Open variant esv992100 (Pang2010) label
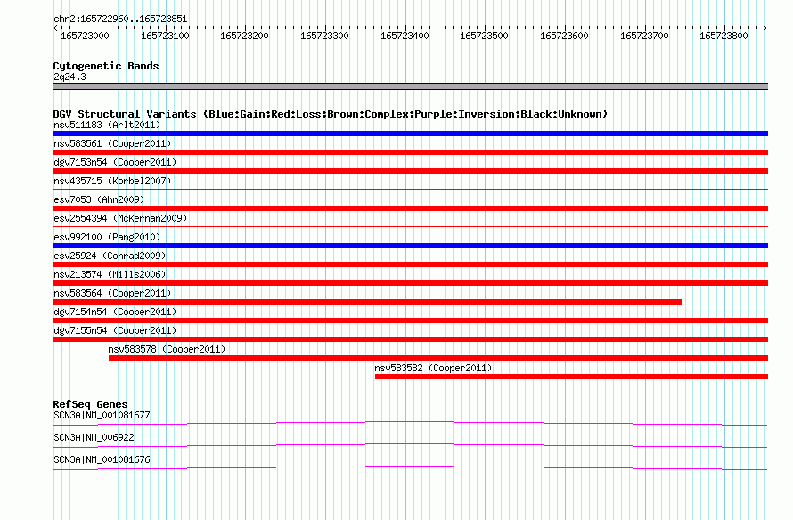This screenshot has height=520, width=793. pyautogui.click(x=107, y=237)
